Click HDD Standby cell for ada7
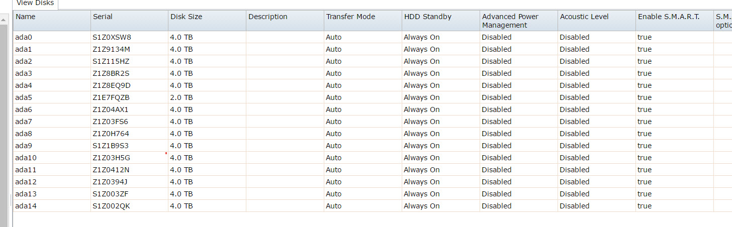Screen dimensions: 732x227 pyautogui.click(x=421, y=122)
